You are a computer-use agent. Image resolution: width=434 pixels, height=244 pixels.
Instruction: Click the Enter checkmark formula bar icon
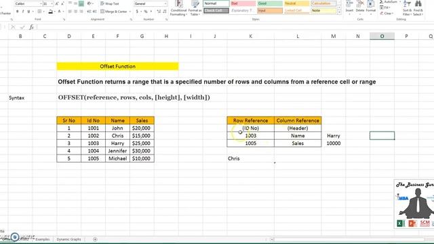tap(22, 27)
